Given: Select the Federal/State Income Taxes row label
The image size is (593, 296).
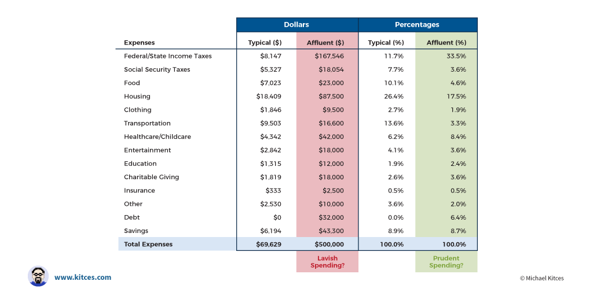Looking at the screenshot, I should coord(168,56).
